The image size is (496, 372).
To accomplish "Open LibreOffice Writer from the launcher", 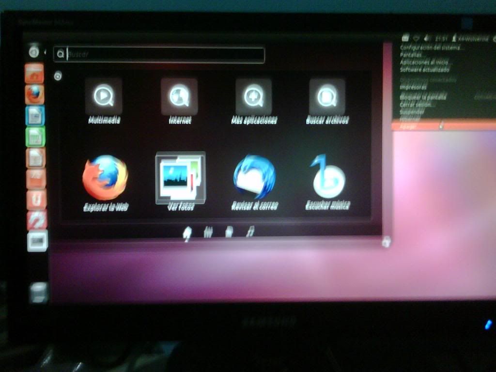I will point(35,115).
